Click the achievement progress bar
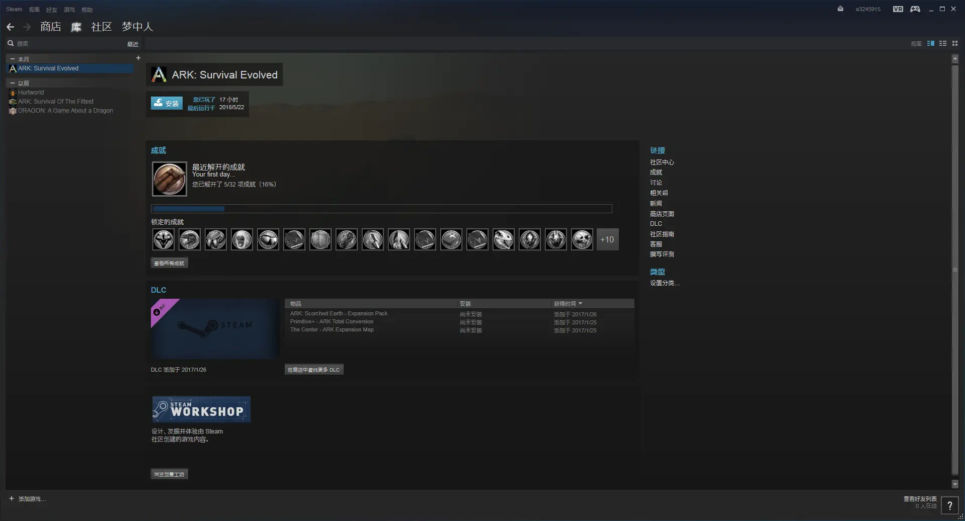Viewport: 965px width, 521px height. pyautogui.click(x=381, y=209)
